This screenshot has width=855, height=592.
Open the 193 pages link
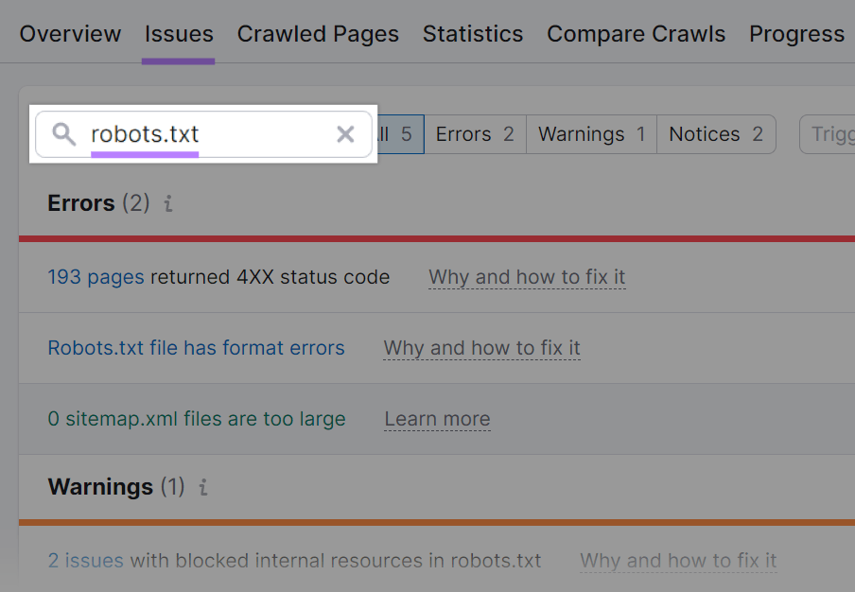click(x=96, y=277)
